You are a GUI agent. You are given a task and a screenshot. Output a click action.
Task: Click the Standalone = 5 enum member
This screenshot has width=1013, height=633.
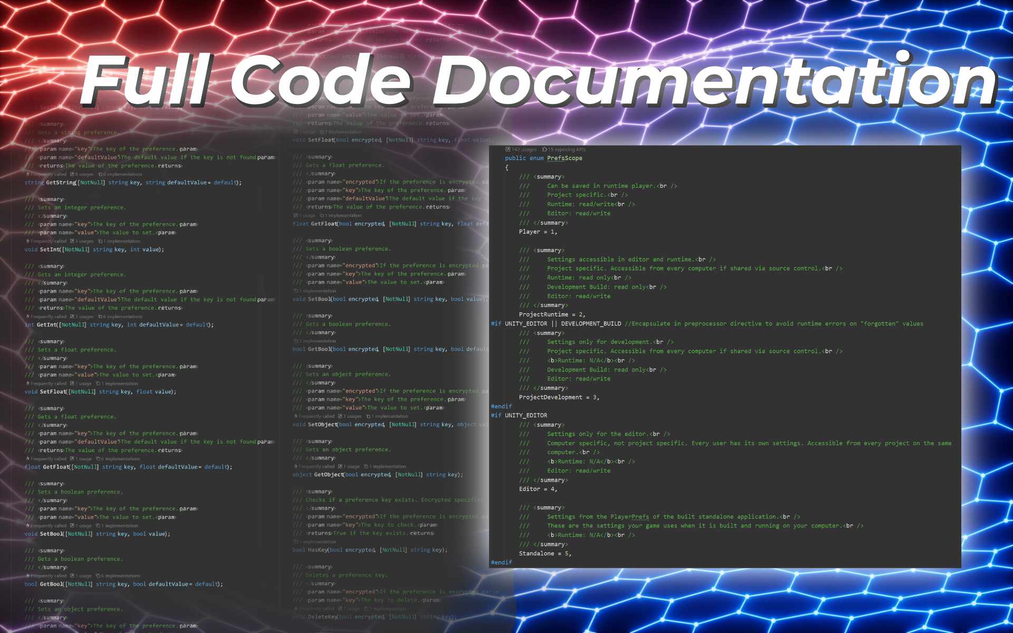(x=544, y=553)
